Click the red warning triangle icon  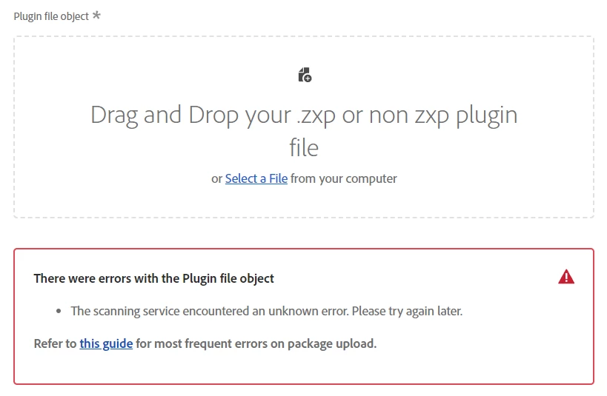[x=566, y=277]
